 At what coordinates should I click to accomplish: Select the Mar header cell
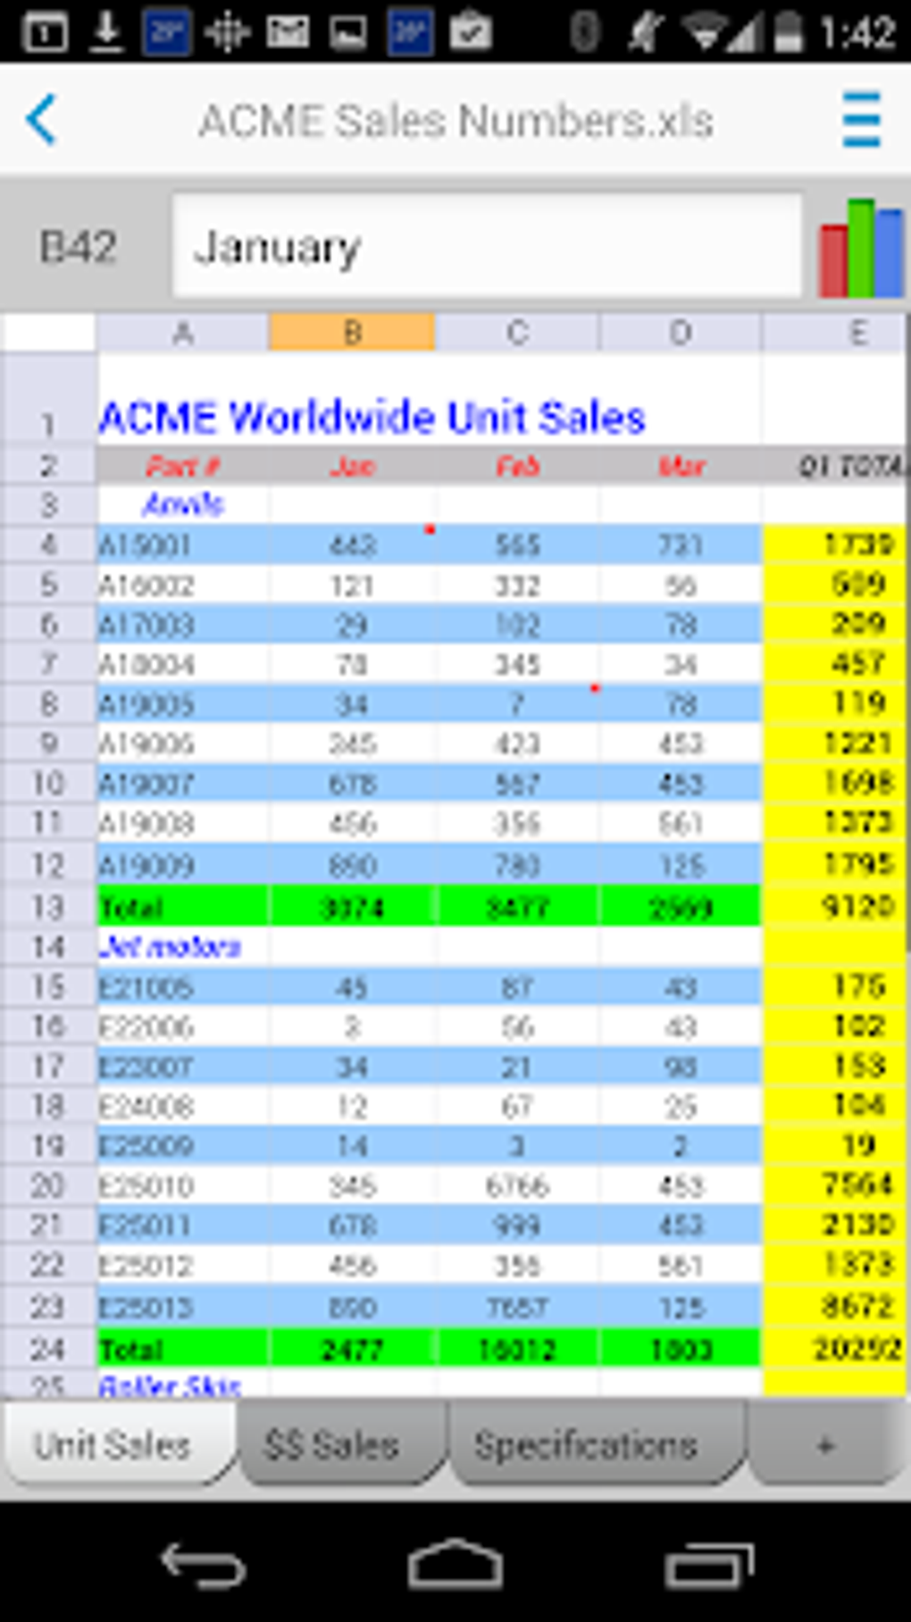click(681, 466)
